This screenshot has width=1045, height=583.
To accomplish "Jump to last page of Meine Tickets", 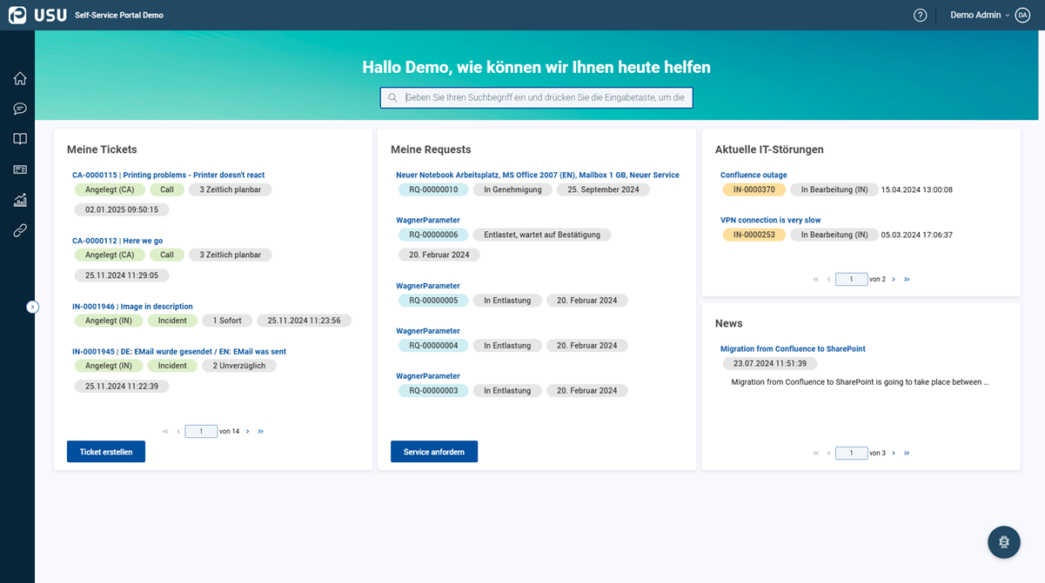I will click(261, 431).
